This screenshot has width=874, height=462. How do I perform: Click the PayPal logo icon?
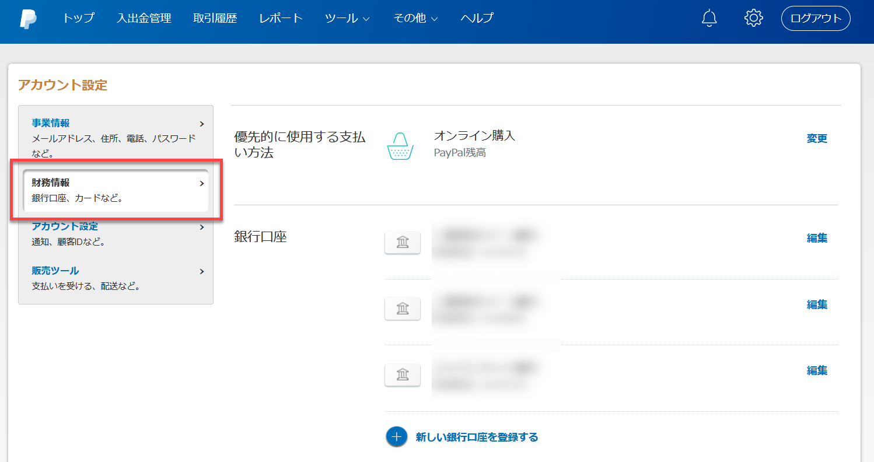coord(27,19)
